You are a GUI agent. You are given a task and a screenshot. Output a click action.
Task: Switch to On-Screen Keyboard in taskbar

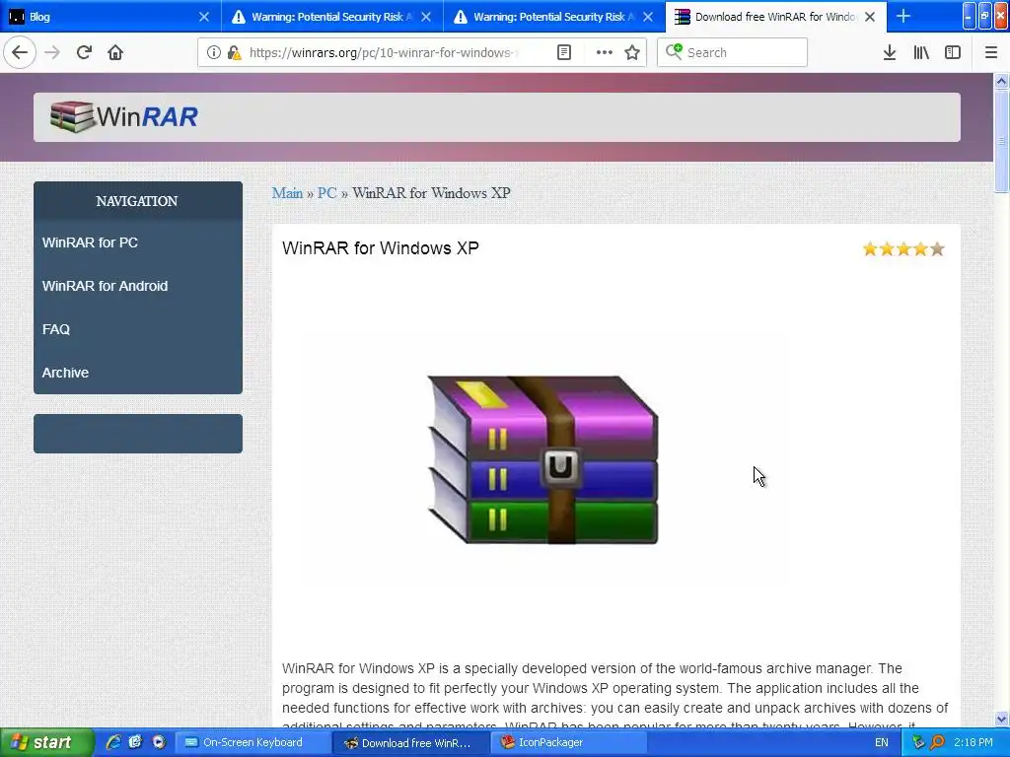pos(252,743)
